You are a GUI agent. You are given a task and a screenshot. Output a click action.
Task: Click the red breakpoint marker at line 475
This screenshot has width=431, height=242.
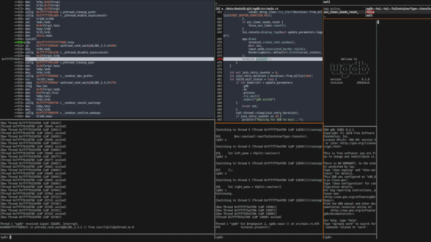pos(220,59)
